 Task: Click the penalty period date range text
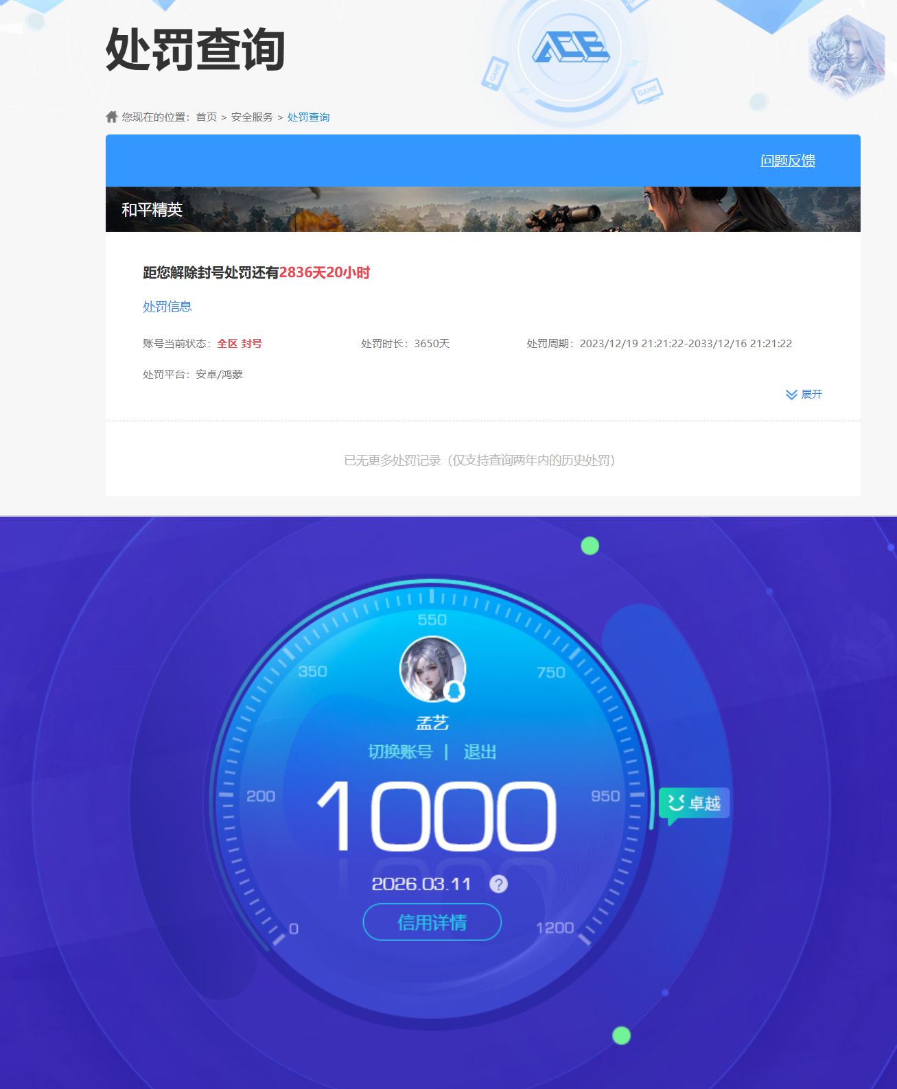tap(660, 344)
